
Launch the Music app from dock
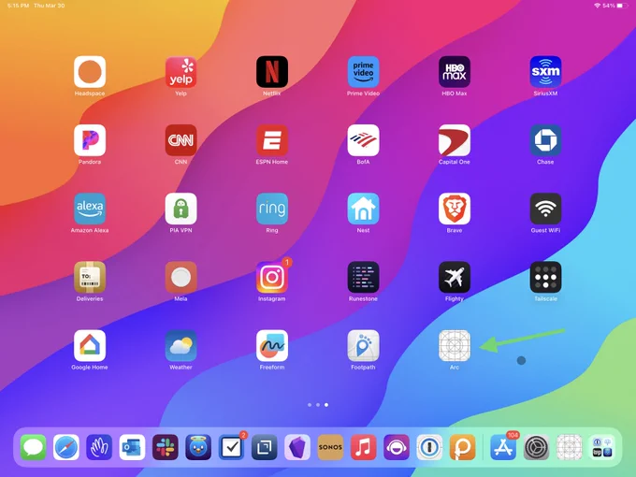[364, 447]
